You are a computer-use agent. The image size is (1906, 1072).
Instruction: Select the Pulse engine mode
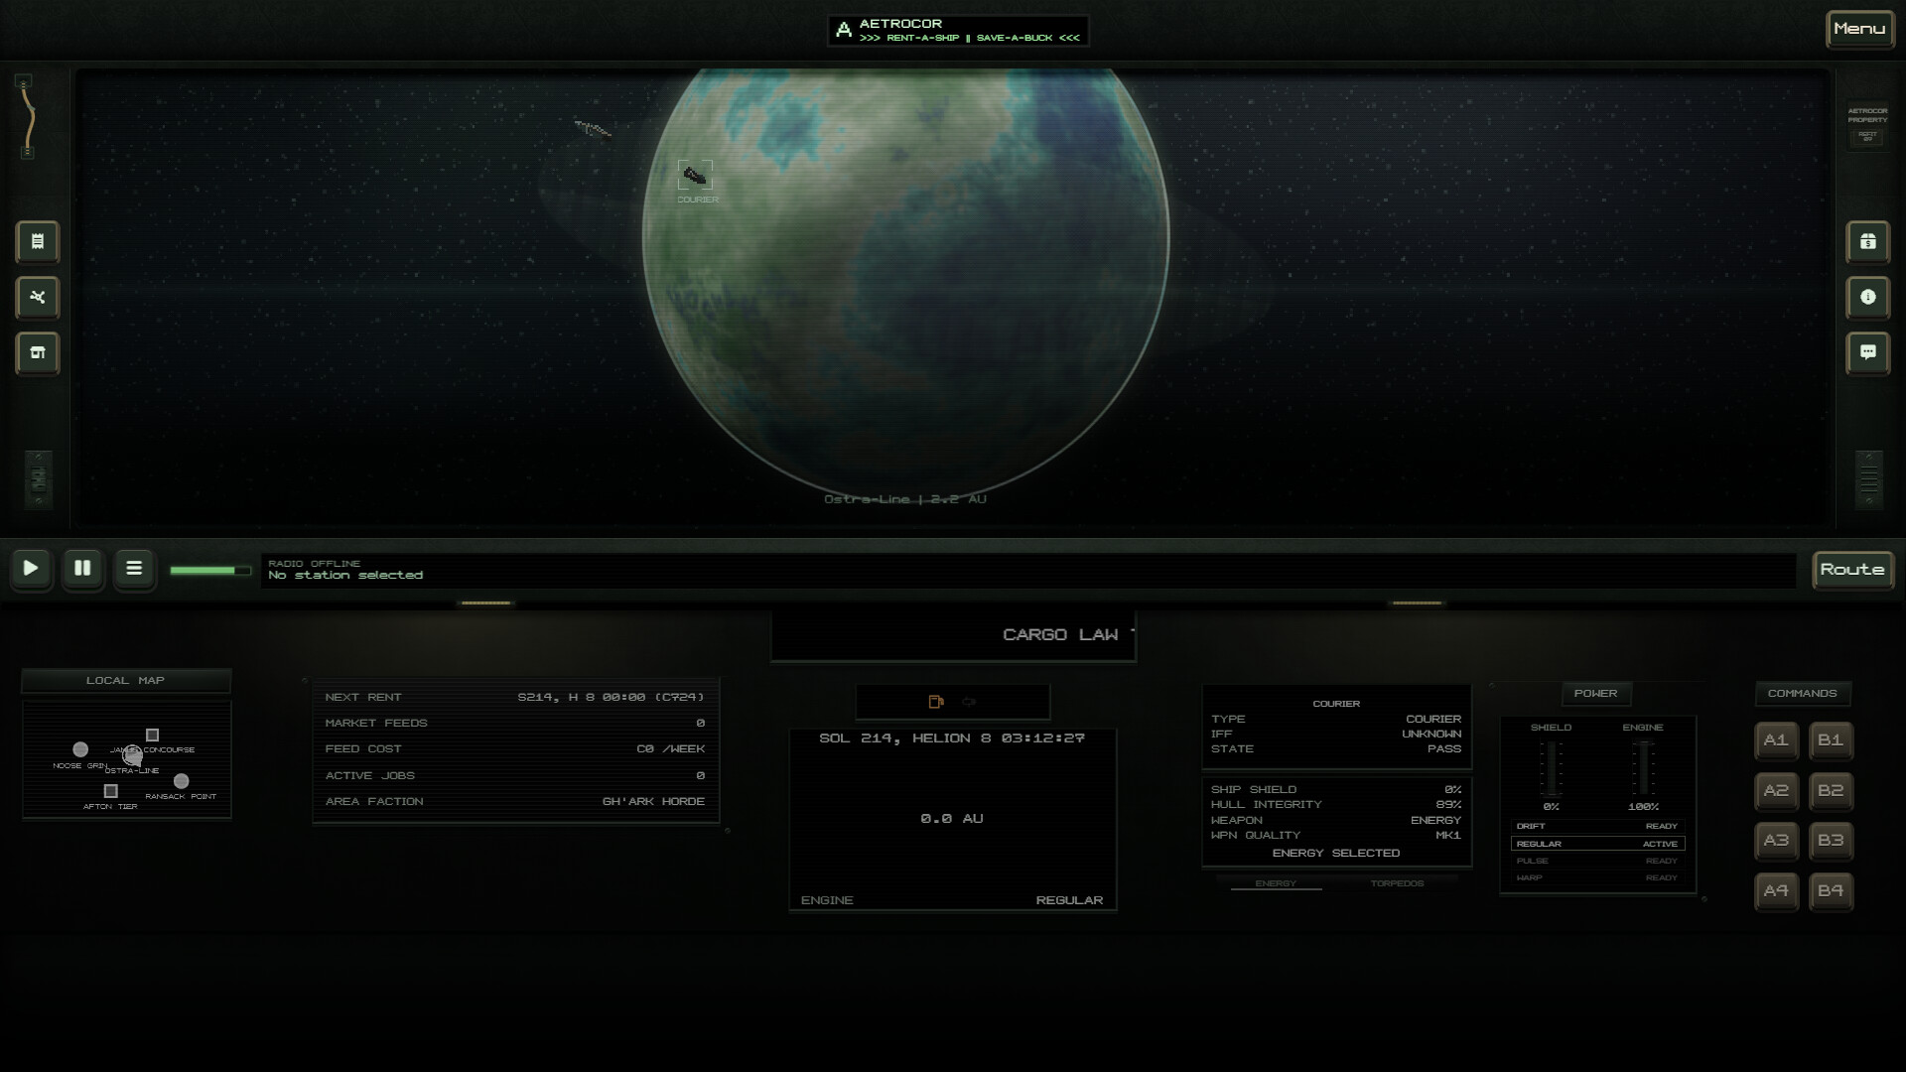point(1597,861)
